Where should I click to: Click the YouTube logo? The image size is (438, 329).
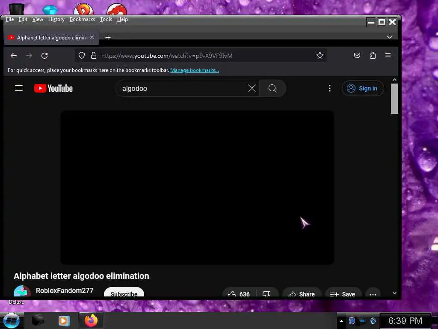coord(53,88)
